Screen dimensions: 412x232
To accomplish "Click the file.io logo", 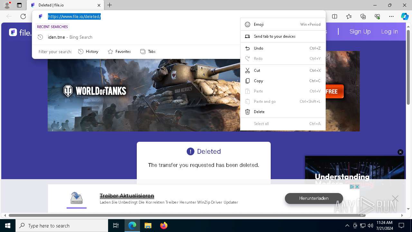I will coord(20,32).
